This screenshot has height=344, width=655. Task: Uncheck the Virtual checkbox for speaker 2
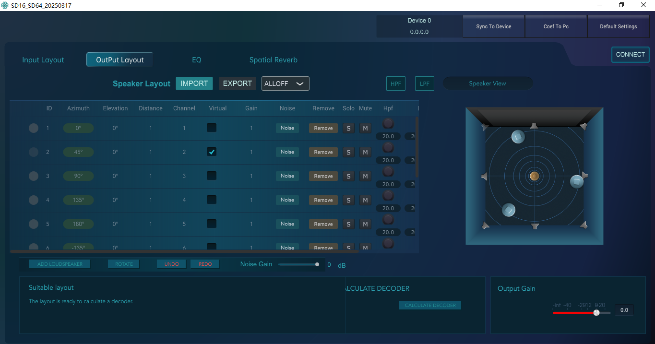(212, 152)
